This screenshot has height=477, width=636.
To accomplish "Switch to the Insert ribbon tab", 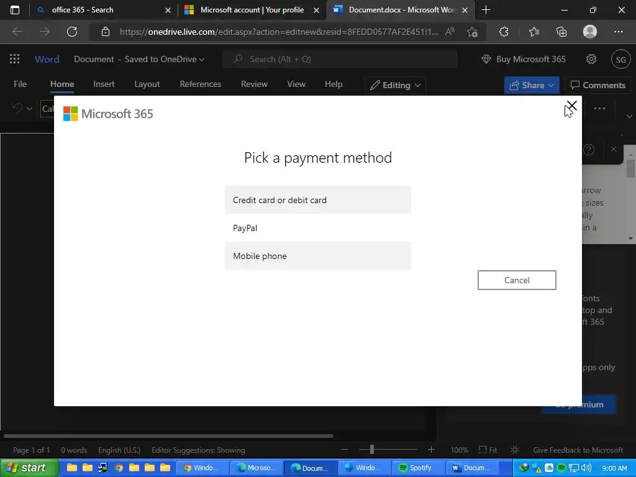I will pyautogui.click(x=104, y=84).
